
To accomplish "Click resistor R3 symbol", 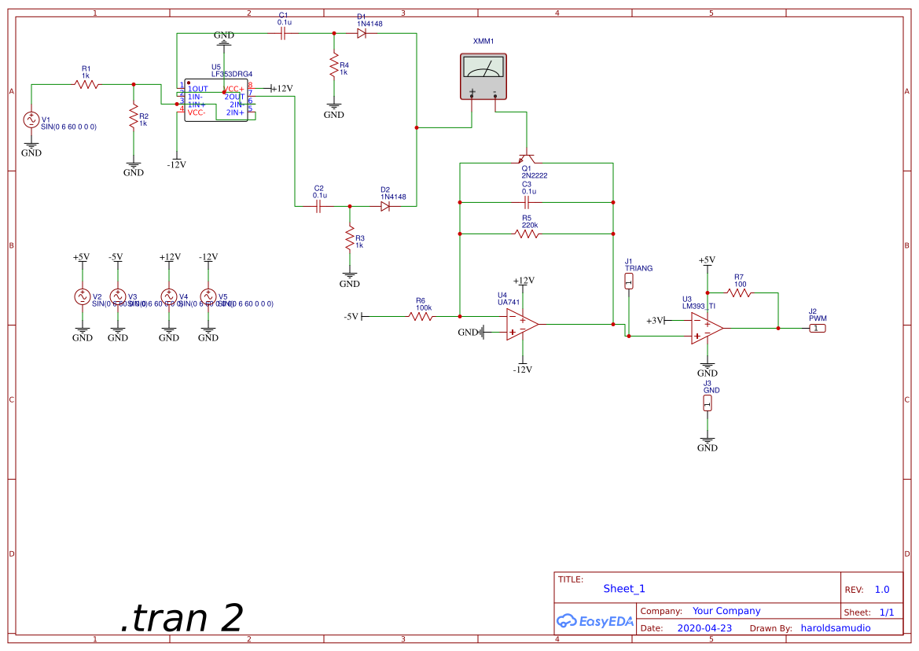I will (350, 237).
